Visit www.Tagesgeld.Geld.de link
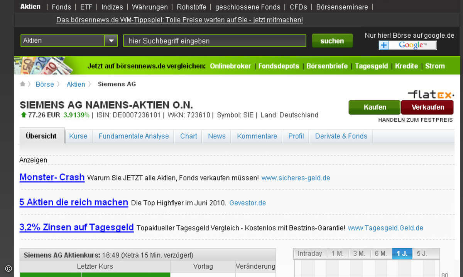This screenshot has height=277, width=463. point(385,228)
